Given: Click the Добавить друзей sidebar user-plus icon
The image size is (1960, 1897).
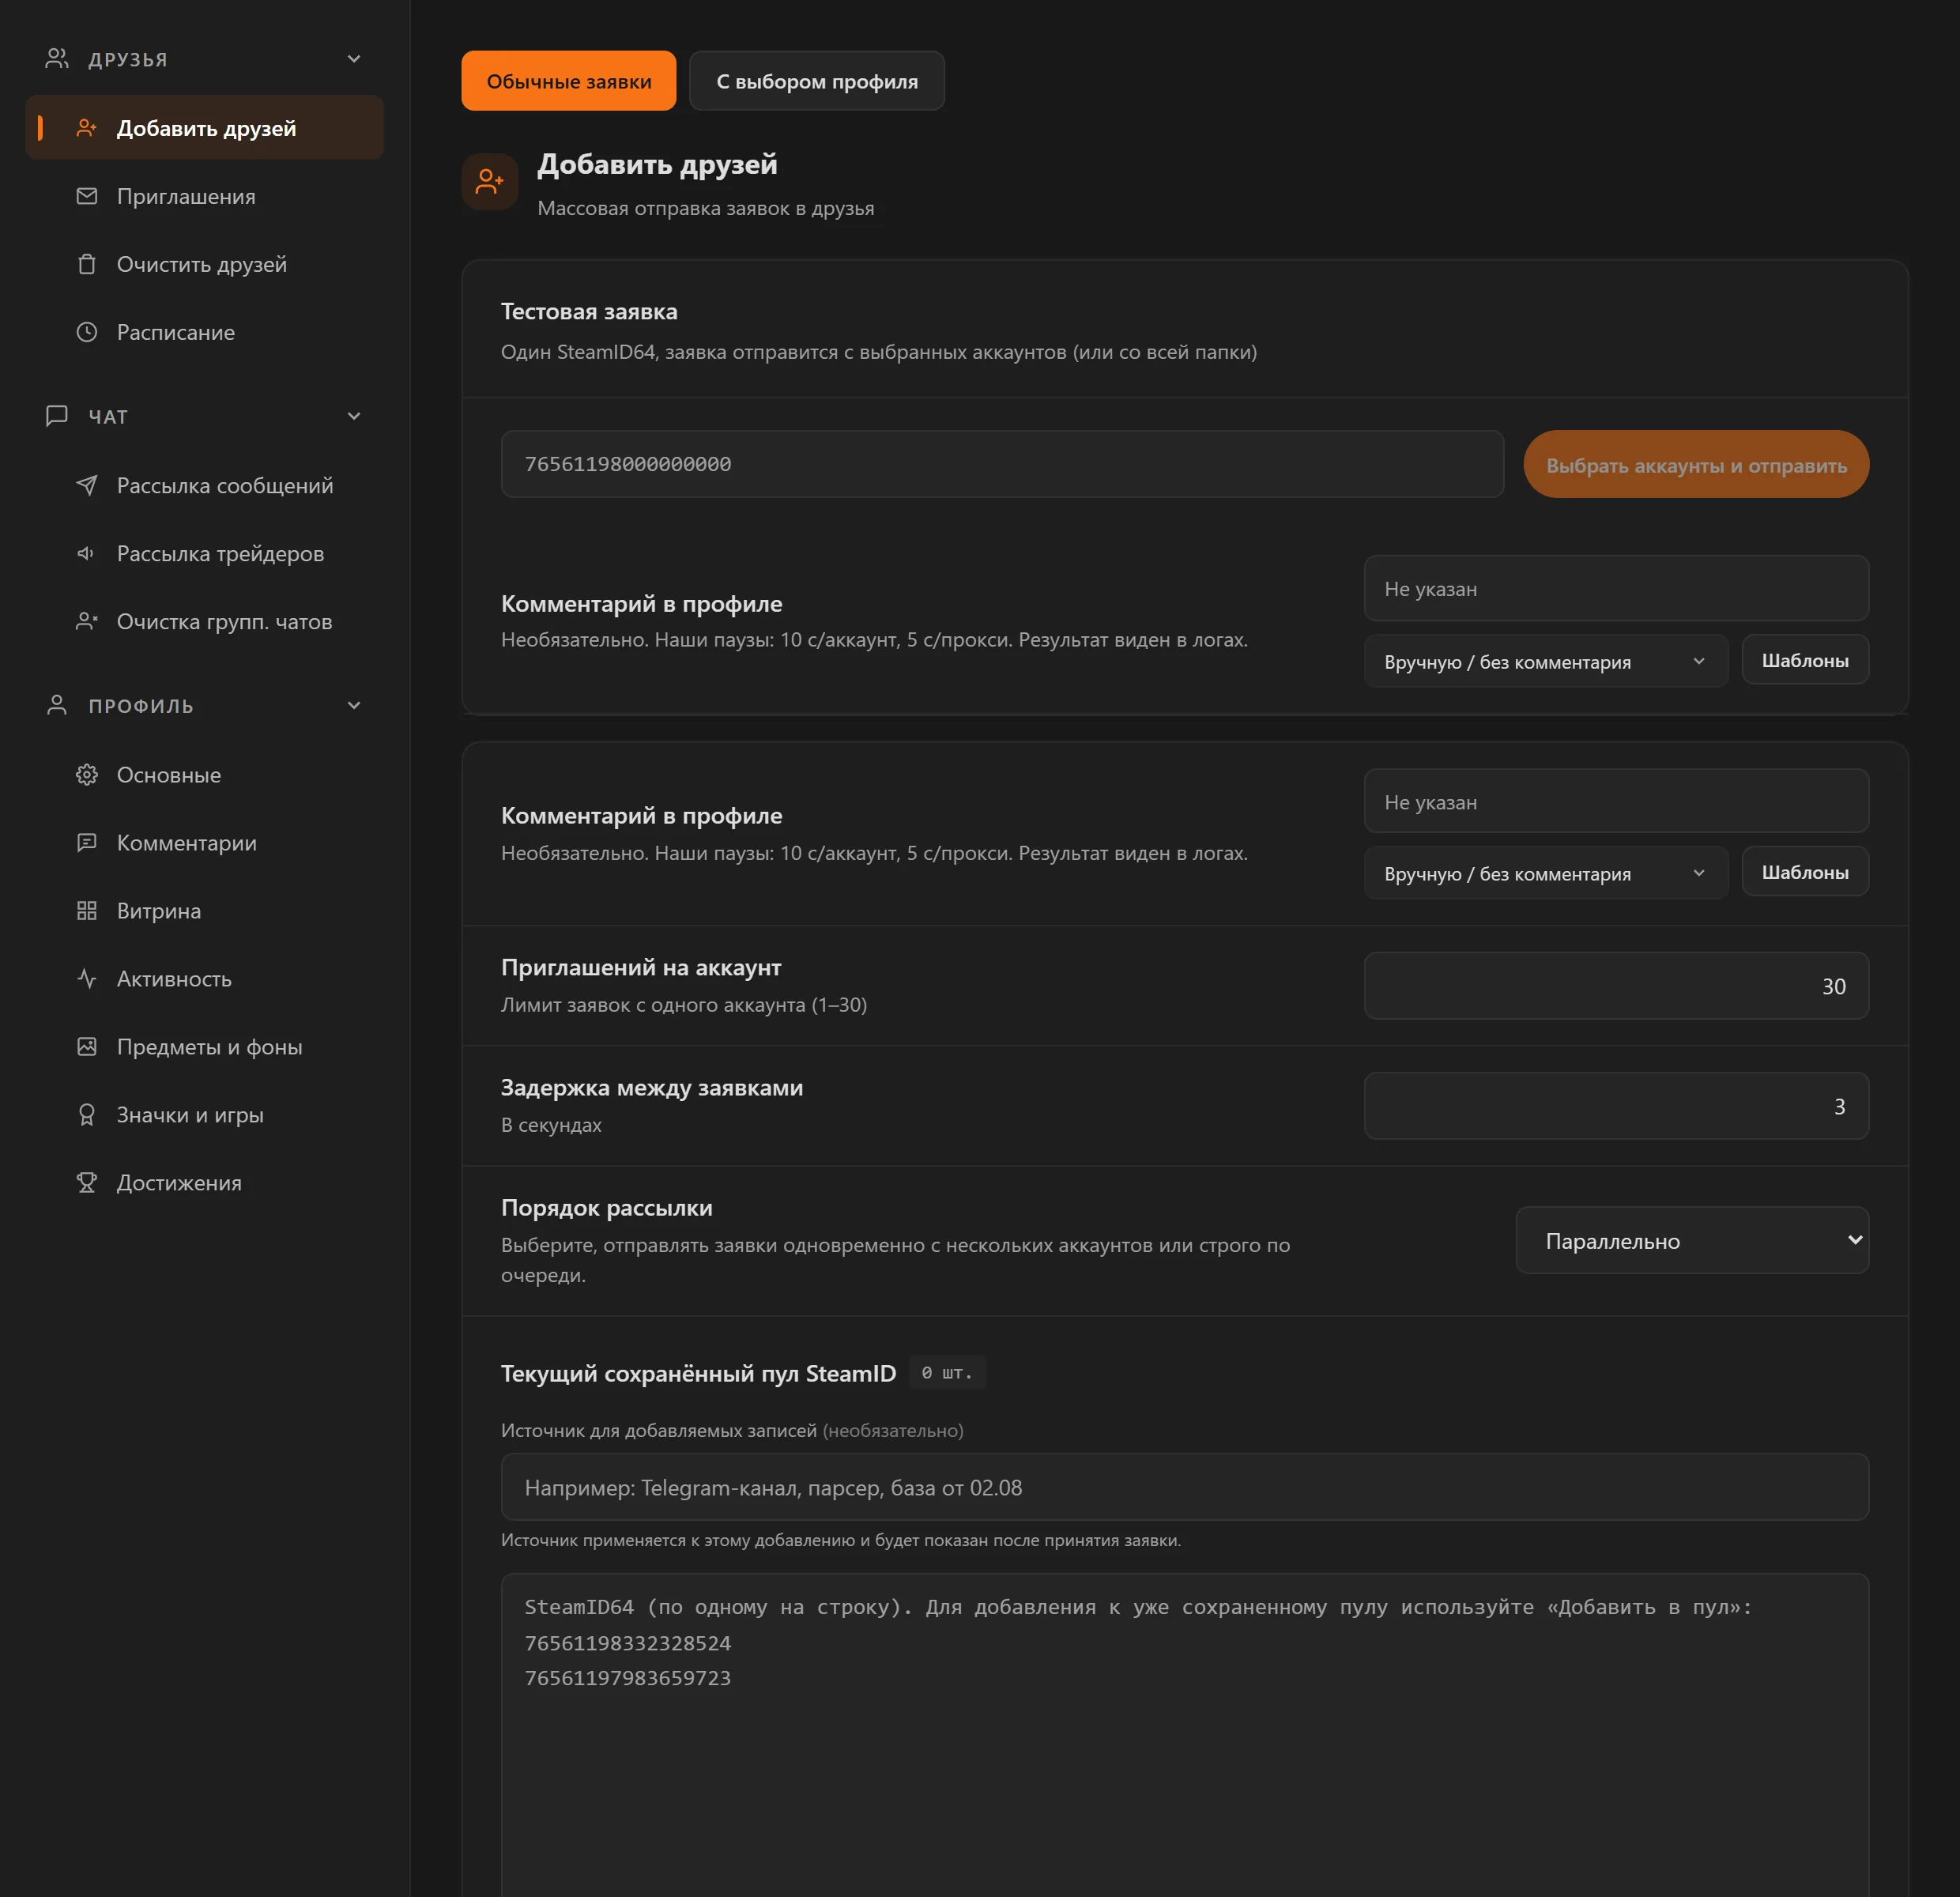Looking at the screenshot, I should coord(87,128).
